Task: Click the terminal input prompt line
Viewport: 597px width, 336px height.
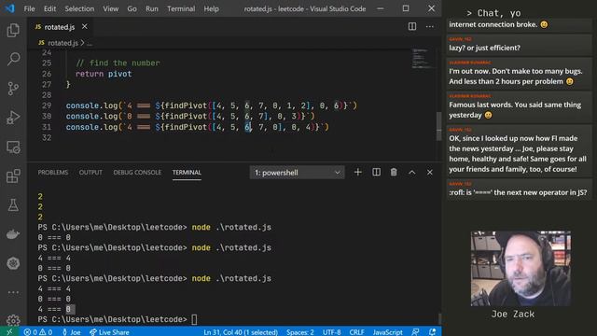Action: click(118, 319)
